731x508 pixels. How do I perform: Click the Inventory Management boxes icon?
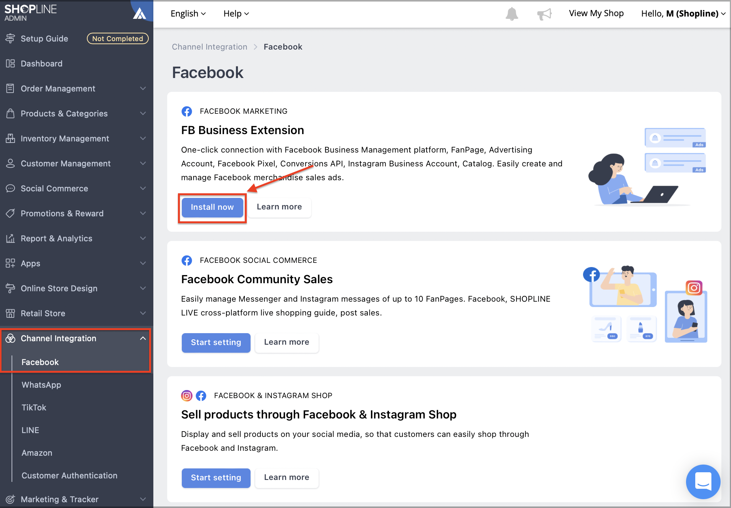coord(10,138)
